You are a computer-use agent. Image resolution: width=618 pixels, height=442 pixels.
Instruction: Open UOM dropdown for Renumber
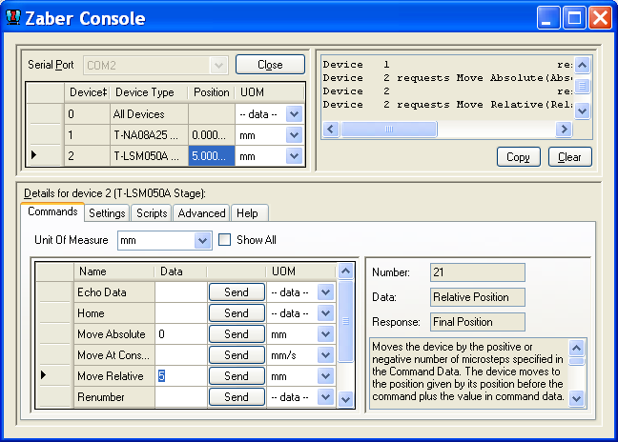[325, 397]
